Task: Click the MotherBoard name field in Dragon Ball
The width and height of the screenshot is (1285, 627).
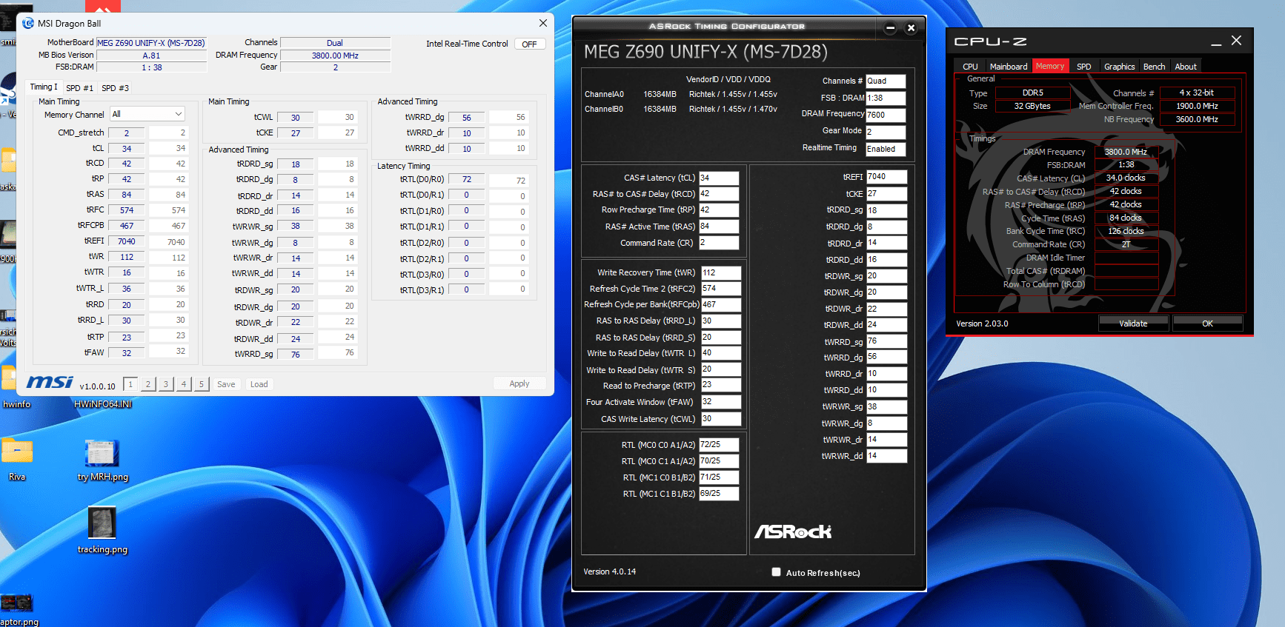Action: point(151,43)
